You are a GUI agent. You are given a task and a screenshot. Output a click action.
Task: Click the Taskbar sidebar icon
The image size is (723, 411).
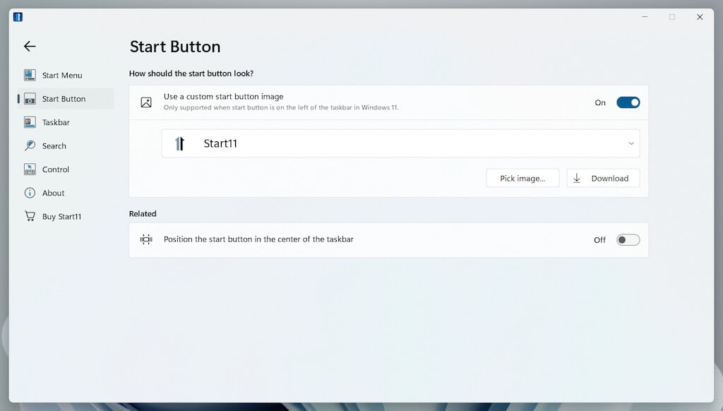(30, 122)
